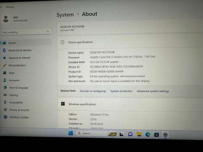Click the Privacy & security shield icon
203x152 pixels.
pos(5,109)
